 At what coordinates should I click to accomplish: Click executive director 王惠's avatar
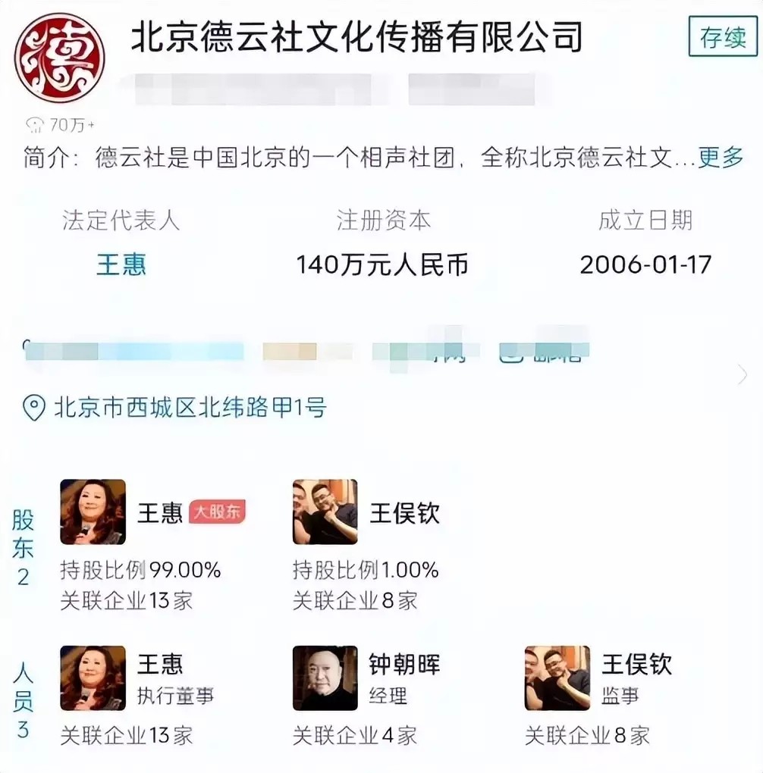(93, 678)
